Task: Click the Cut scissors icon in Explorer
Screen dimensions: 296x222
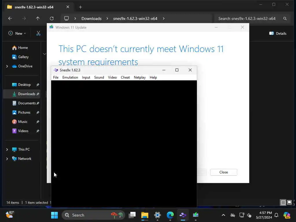Action: coord(38,34)
